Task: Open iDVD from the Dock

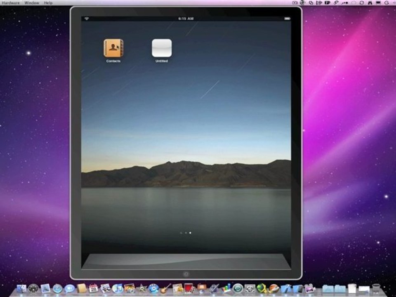Action: tap(153, 288)
